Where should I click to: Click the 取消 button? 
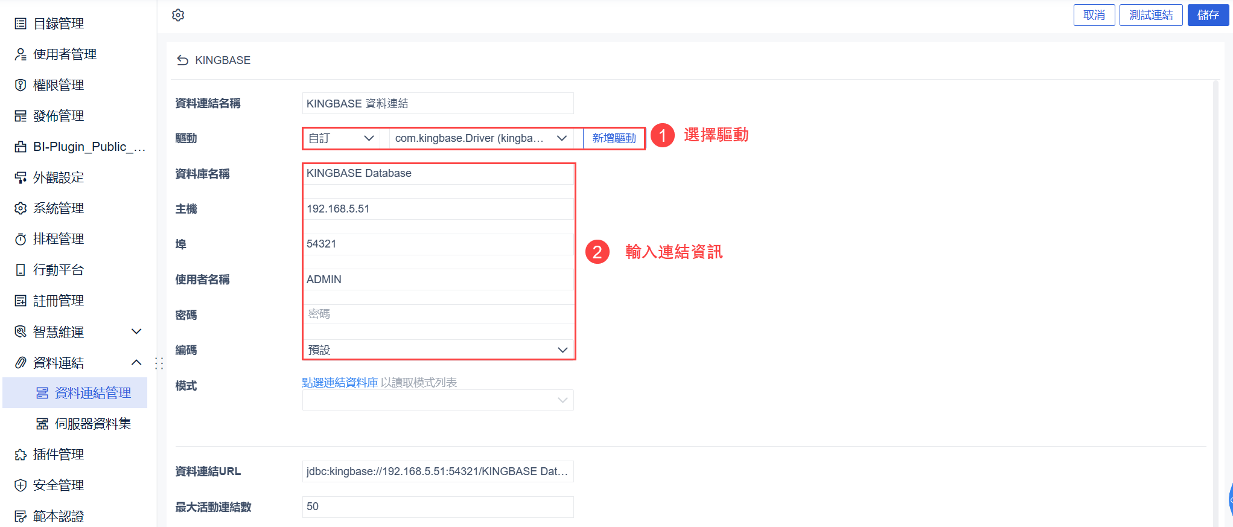pyautogui.click(x=1094, y=15)
